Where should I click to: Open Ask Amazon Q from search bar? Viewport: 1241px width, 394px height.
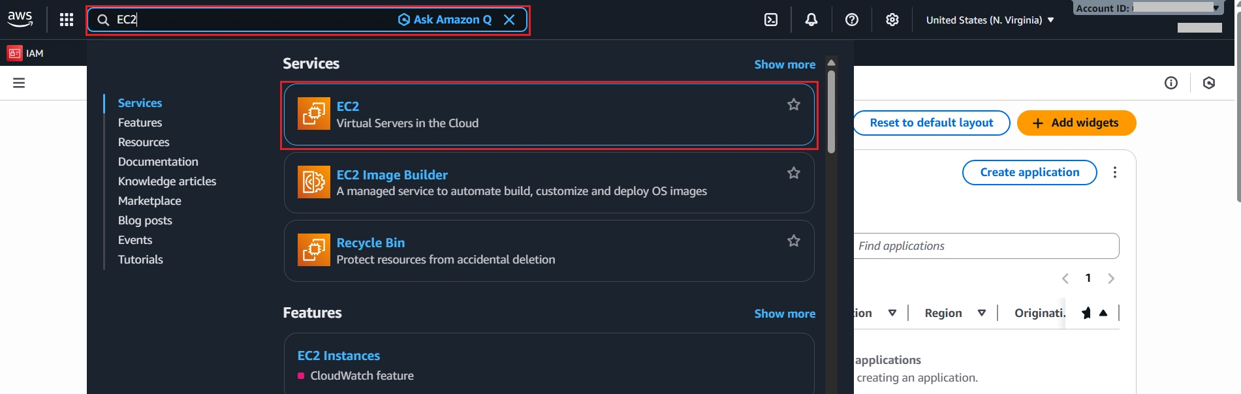point(445,20)
